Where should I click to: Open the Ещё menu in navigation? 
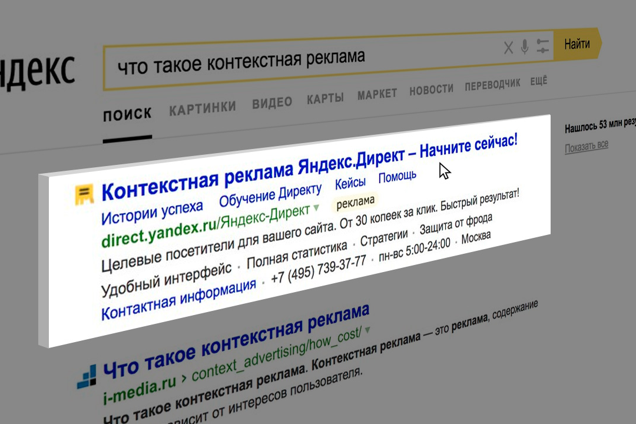coord(538,81)
